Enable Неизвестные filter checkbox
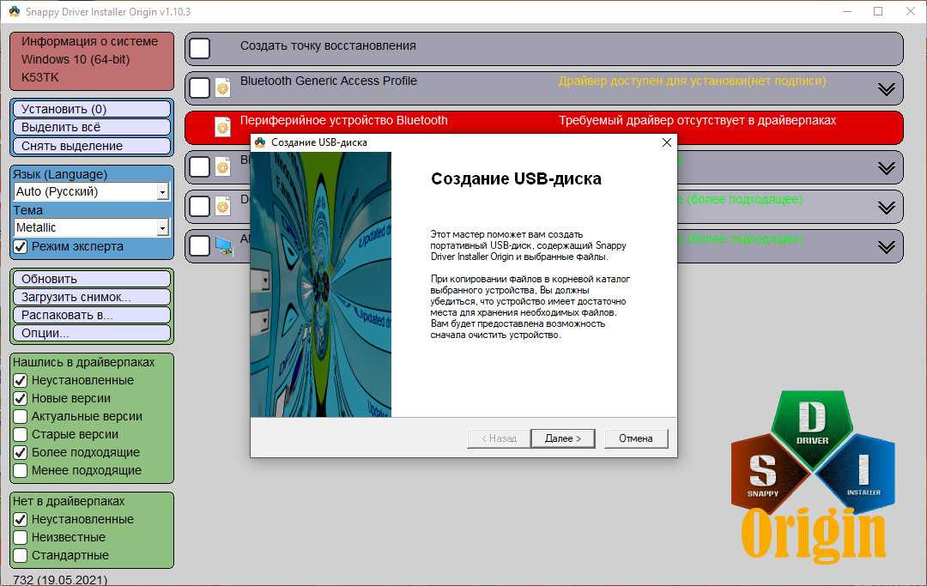 20,538
